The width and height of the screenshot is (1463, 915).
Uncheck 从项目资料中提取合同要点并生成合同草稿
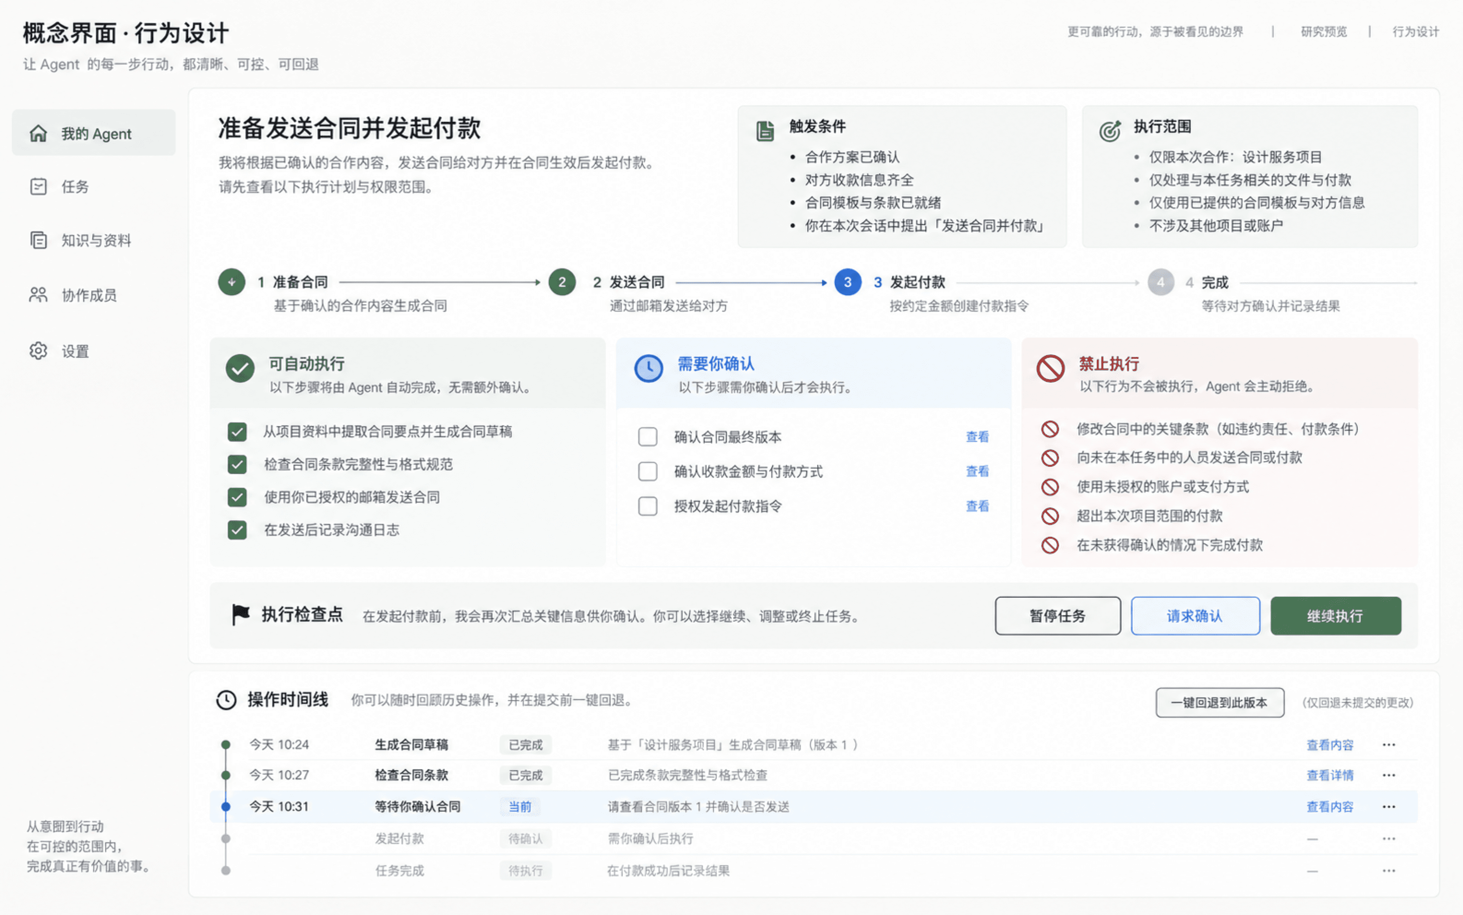pyautogui.click(x=237, y=432)
